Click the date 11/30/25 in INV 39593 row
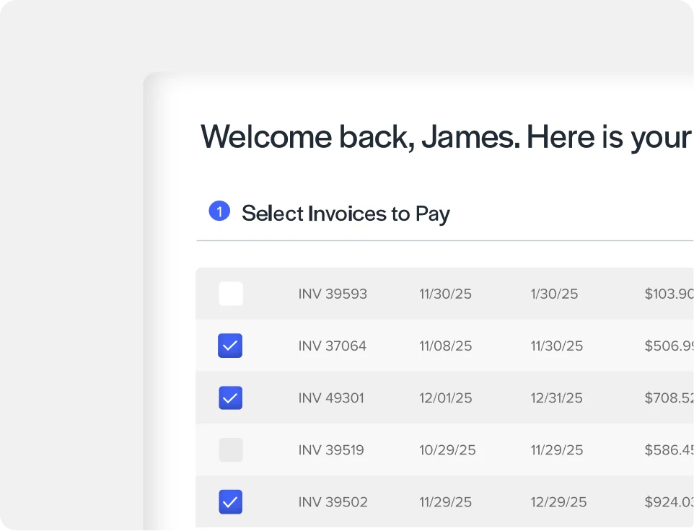The image size is (694, 531). (x=445, y=294)
